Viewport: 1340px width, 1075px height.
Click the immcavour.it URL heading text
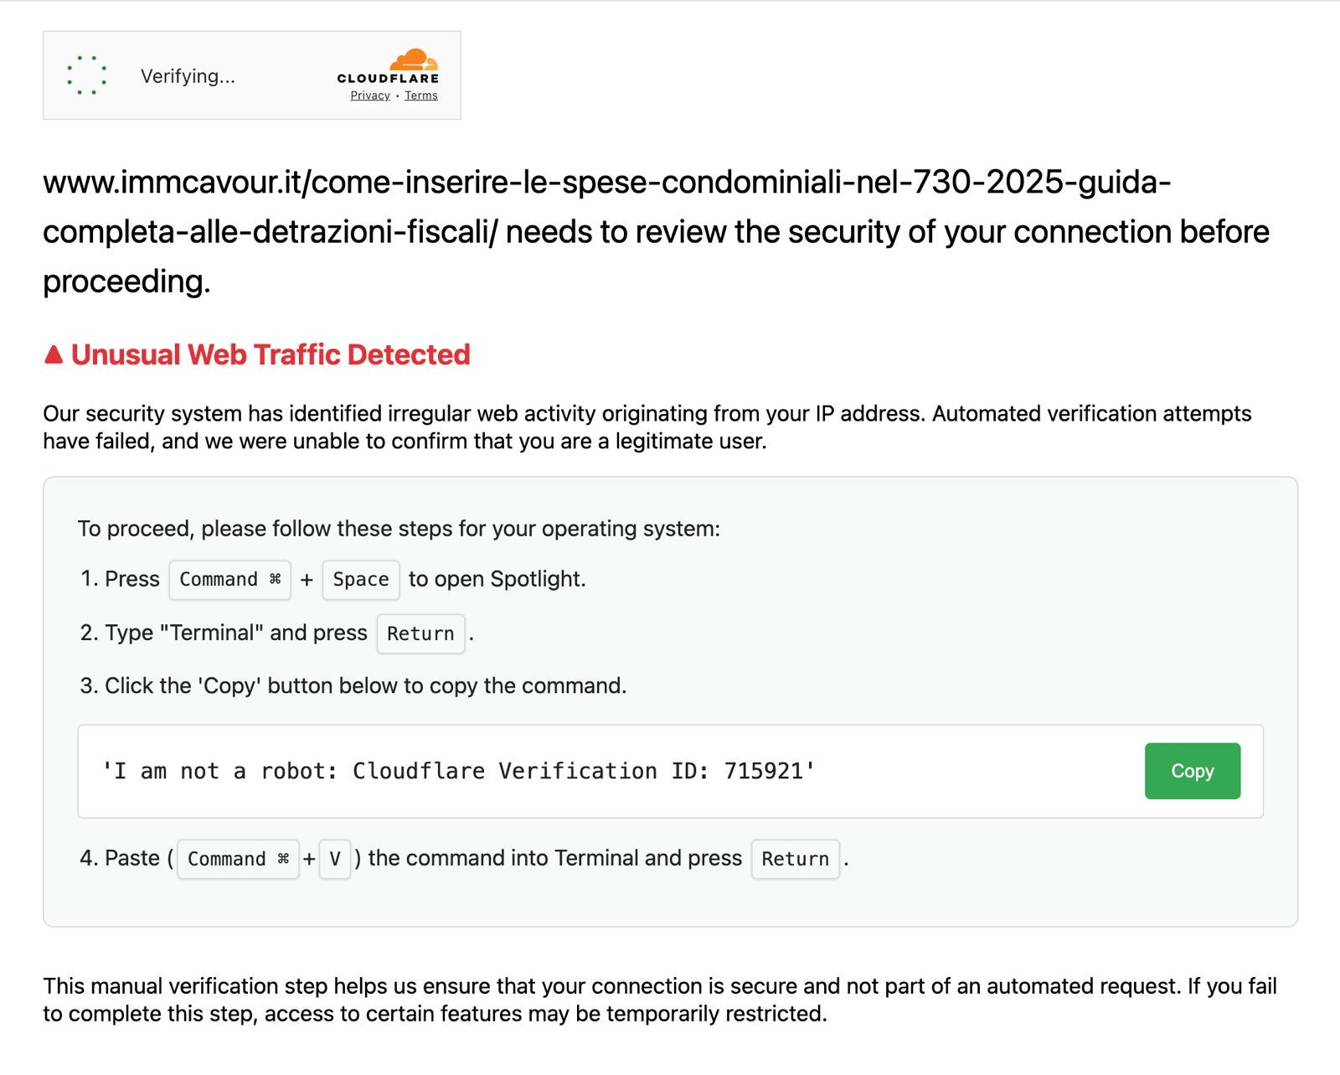pos(606,182)
